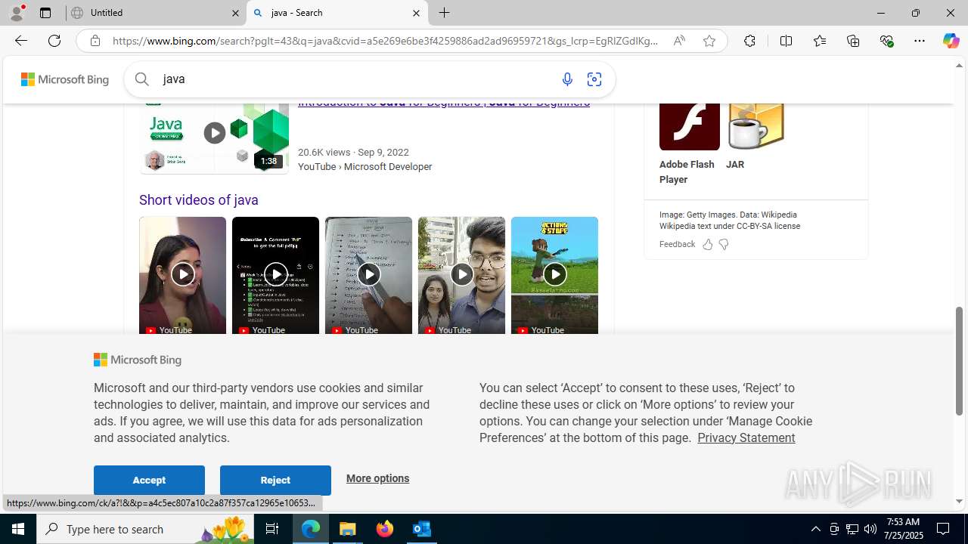Screen dimensions: 968x544
Task: Open a new browser tab
Action: click(445, 13)
